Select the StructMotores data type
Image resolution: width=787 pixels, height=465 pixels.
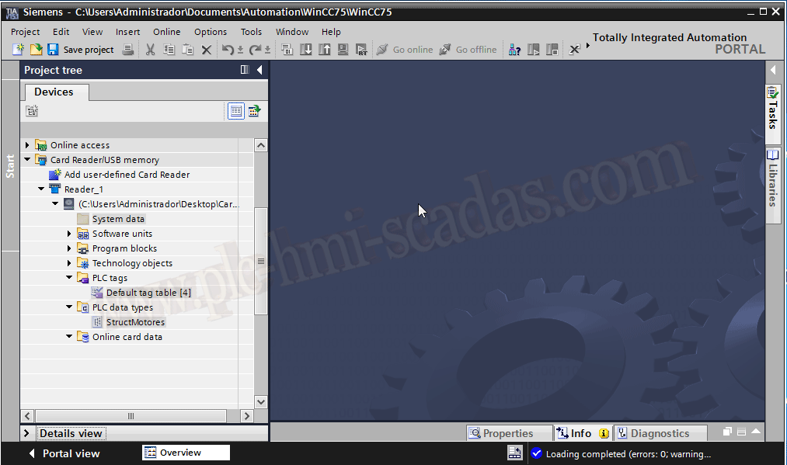[x=135, y=322]
